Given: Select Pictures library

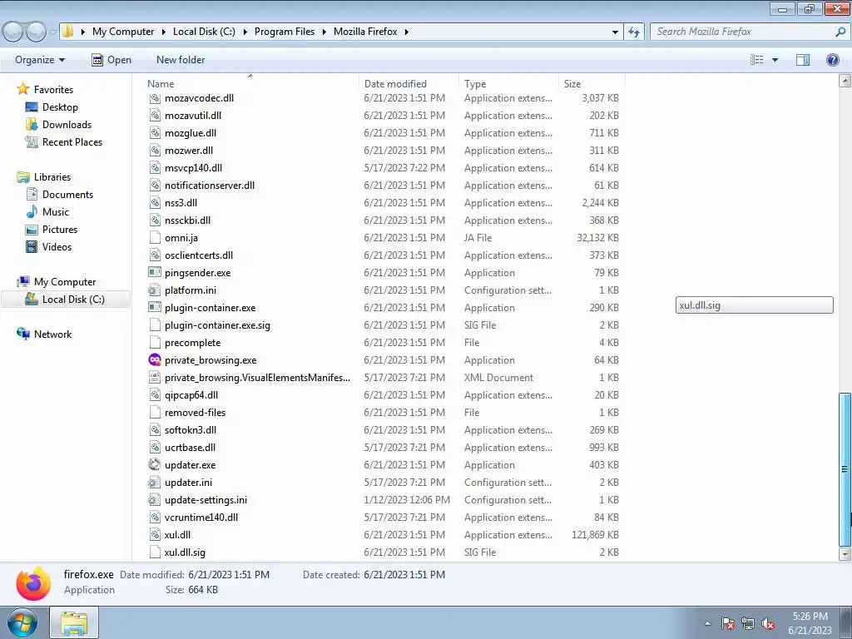Looking at the screenshot, I should [x=60, y=230].
